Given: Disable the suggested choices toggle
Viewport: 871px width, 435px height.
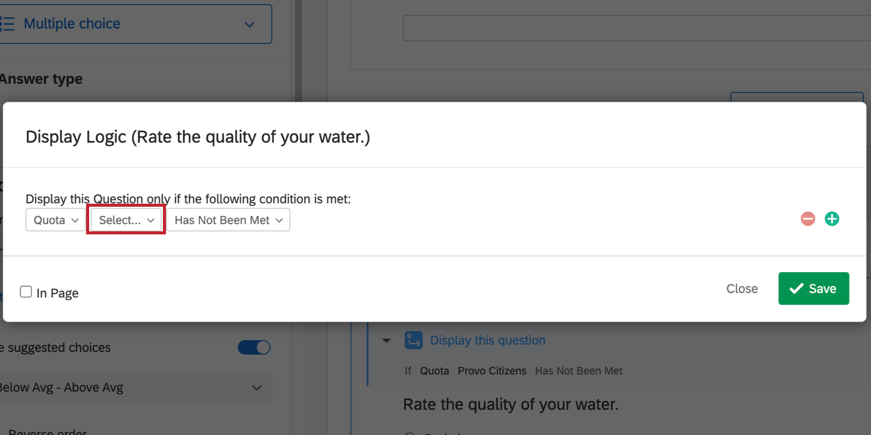Looking at the screenshot, I should point(254,347).
